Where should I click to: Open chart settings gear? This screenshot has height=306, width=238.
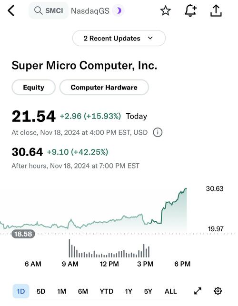[218, 291]
